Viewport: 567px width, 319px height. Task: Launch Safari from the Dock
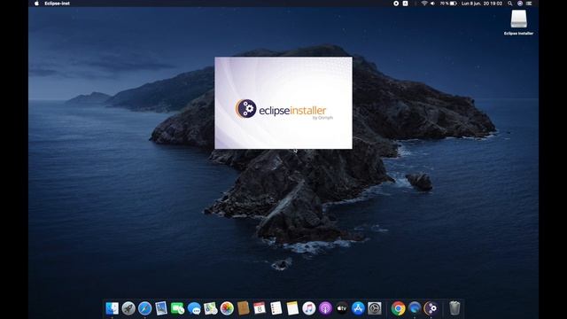144,308
